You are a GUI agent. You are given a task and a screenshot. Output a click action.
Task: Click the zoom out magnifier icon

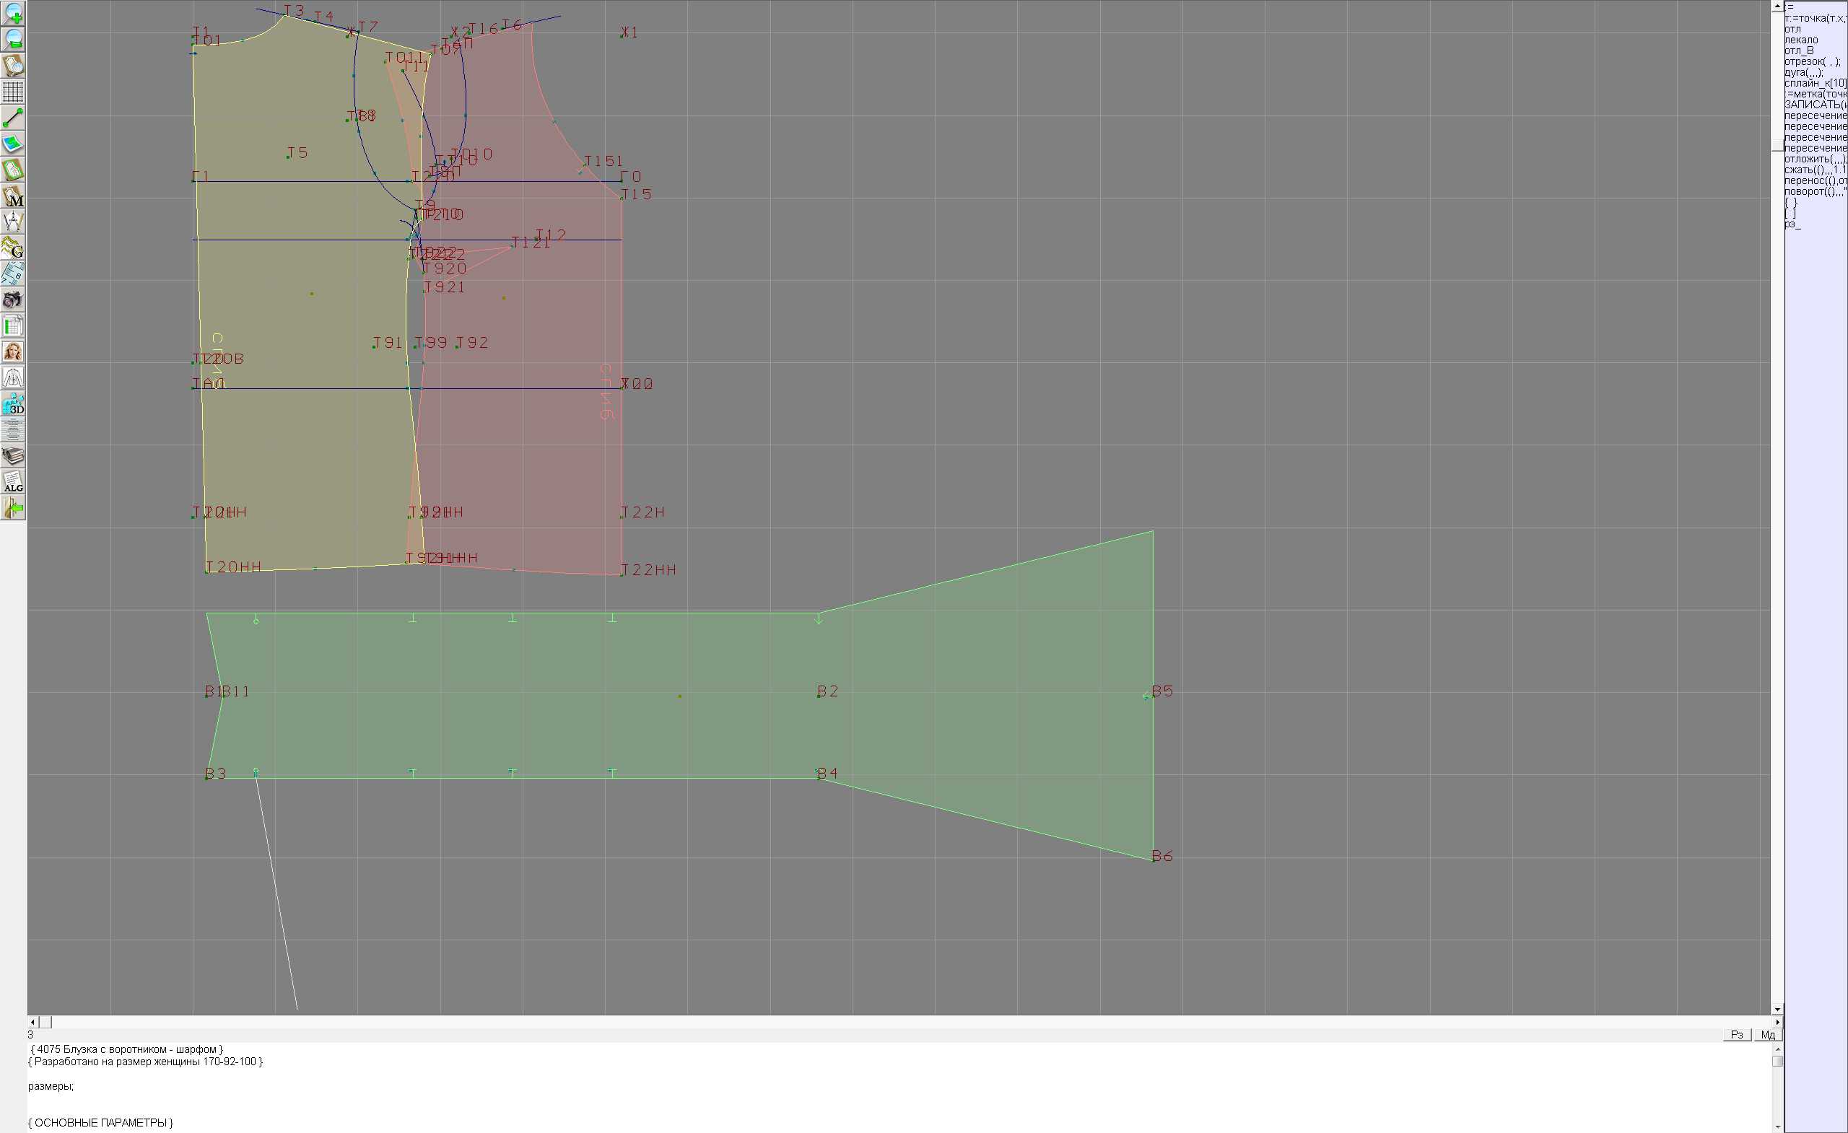tap(13, 40)
